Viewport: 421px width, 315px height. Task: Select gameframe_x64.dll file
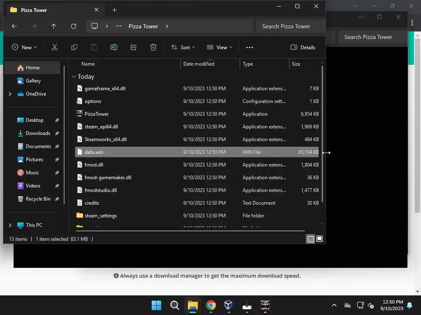click(x=197, y=89)
